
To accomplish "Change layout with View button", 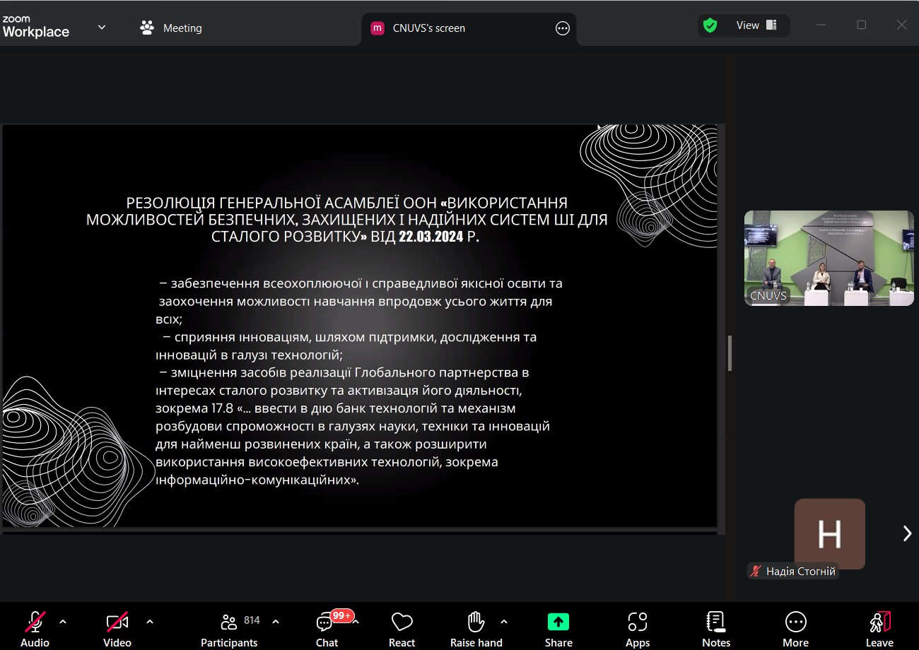I will click(x=748, y=25).
